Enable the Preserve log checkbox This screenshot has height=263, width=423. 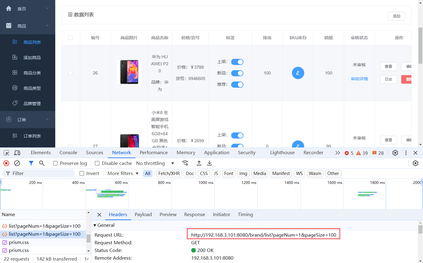tap(56, 163)
